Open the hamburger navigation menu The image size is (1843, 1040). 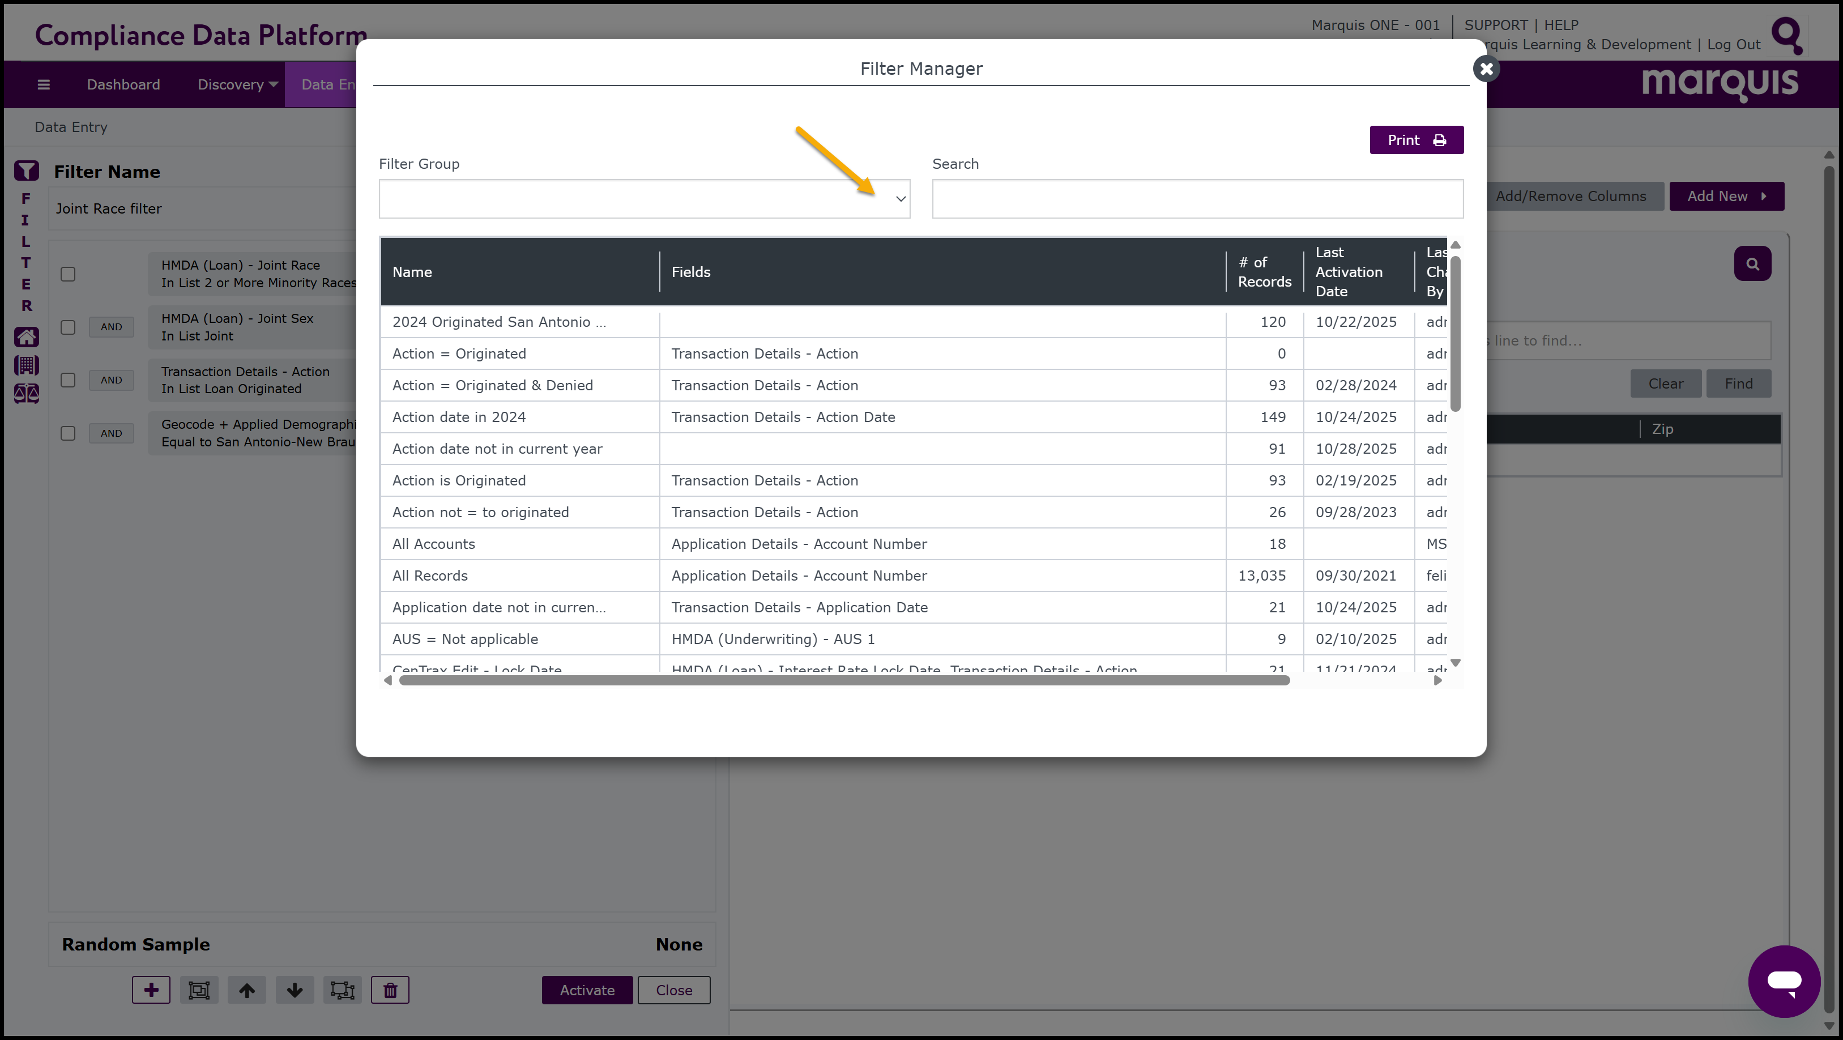pyautogui.click(x=44, y=84)
